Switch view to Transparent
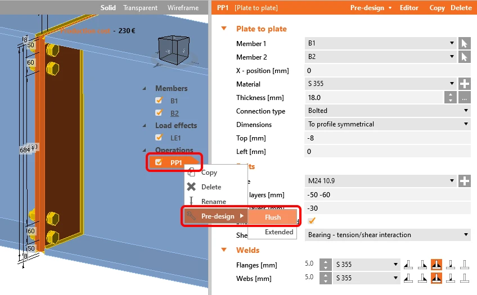477x295 pixels. [140, 8]
